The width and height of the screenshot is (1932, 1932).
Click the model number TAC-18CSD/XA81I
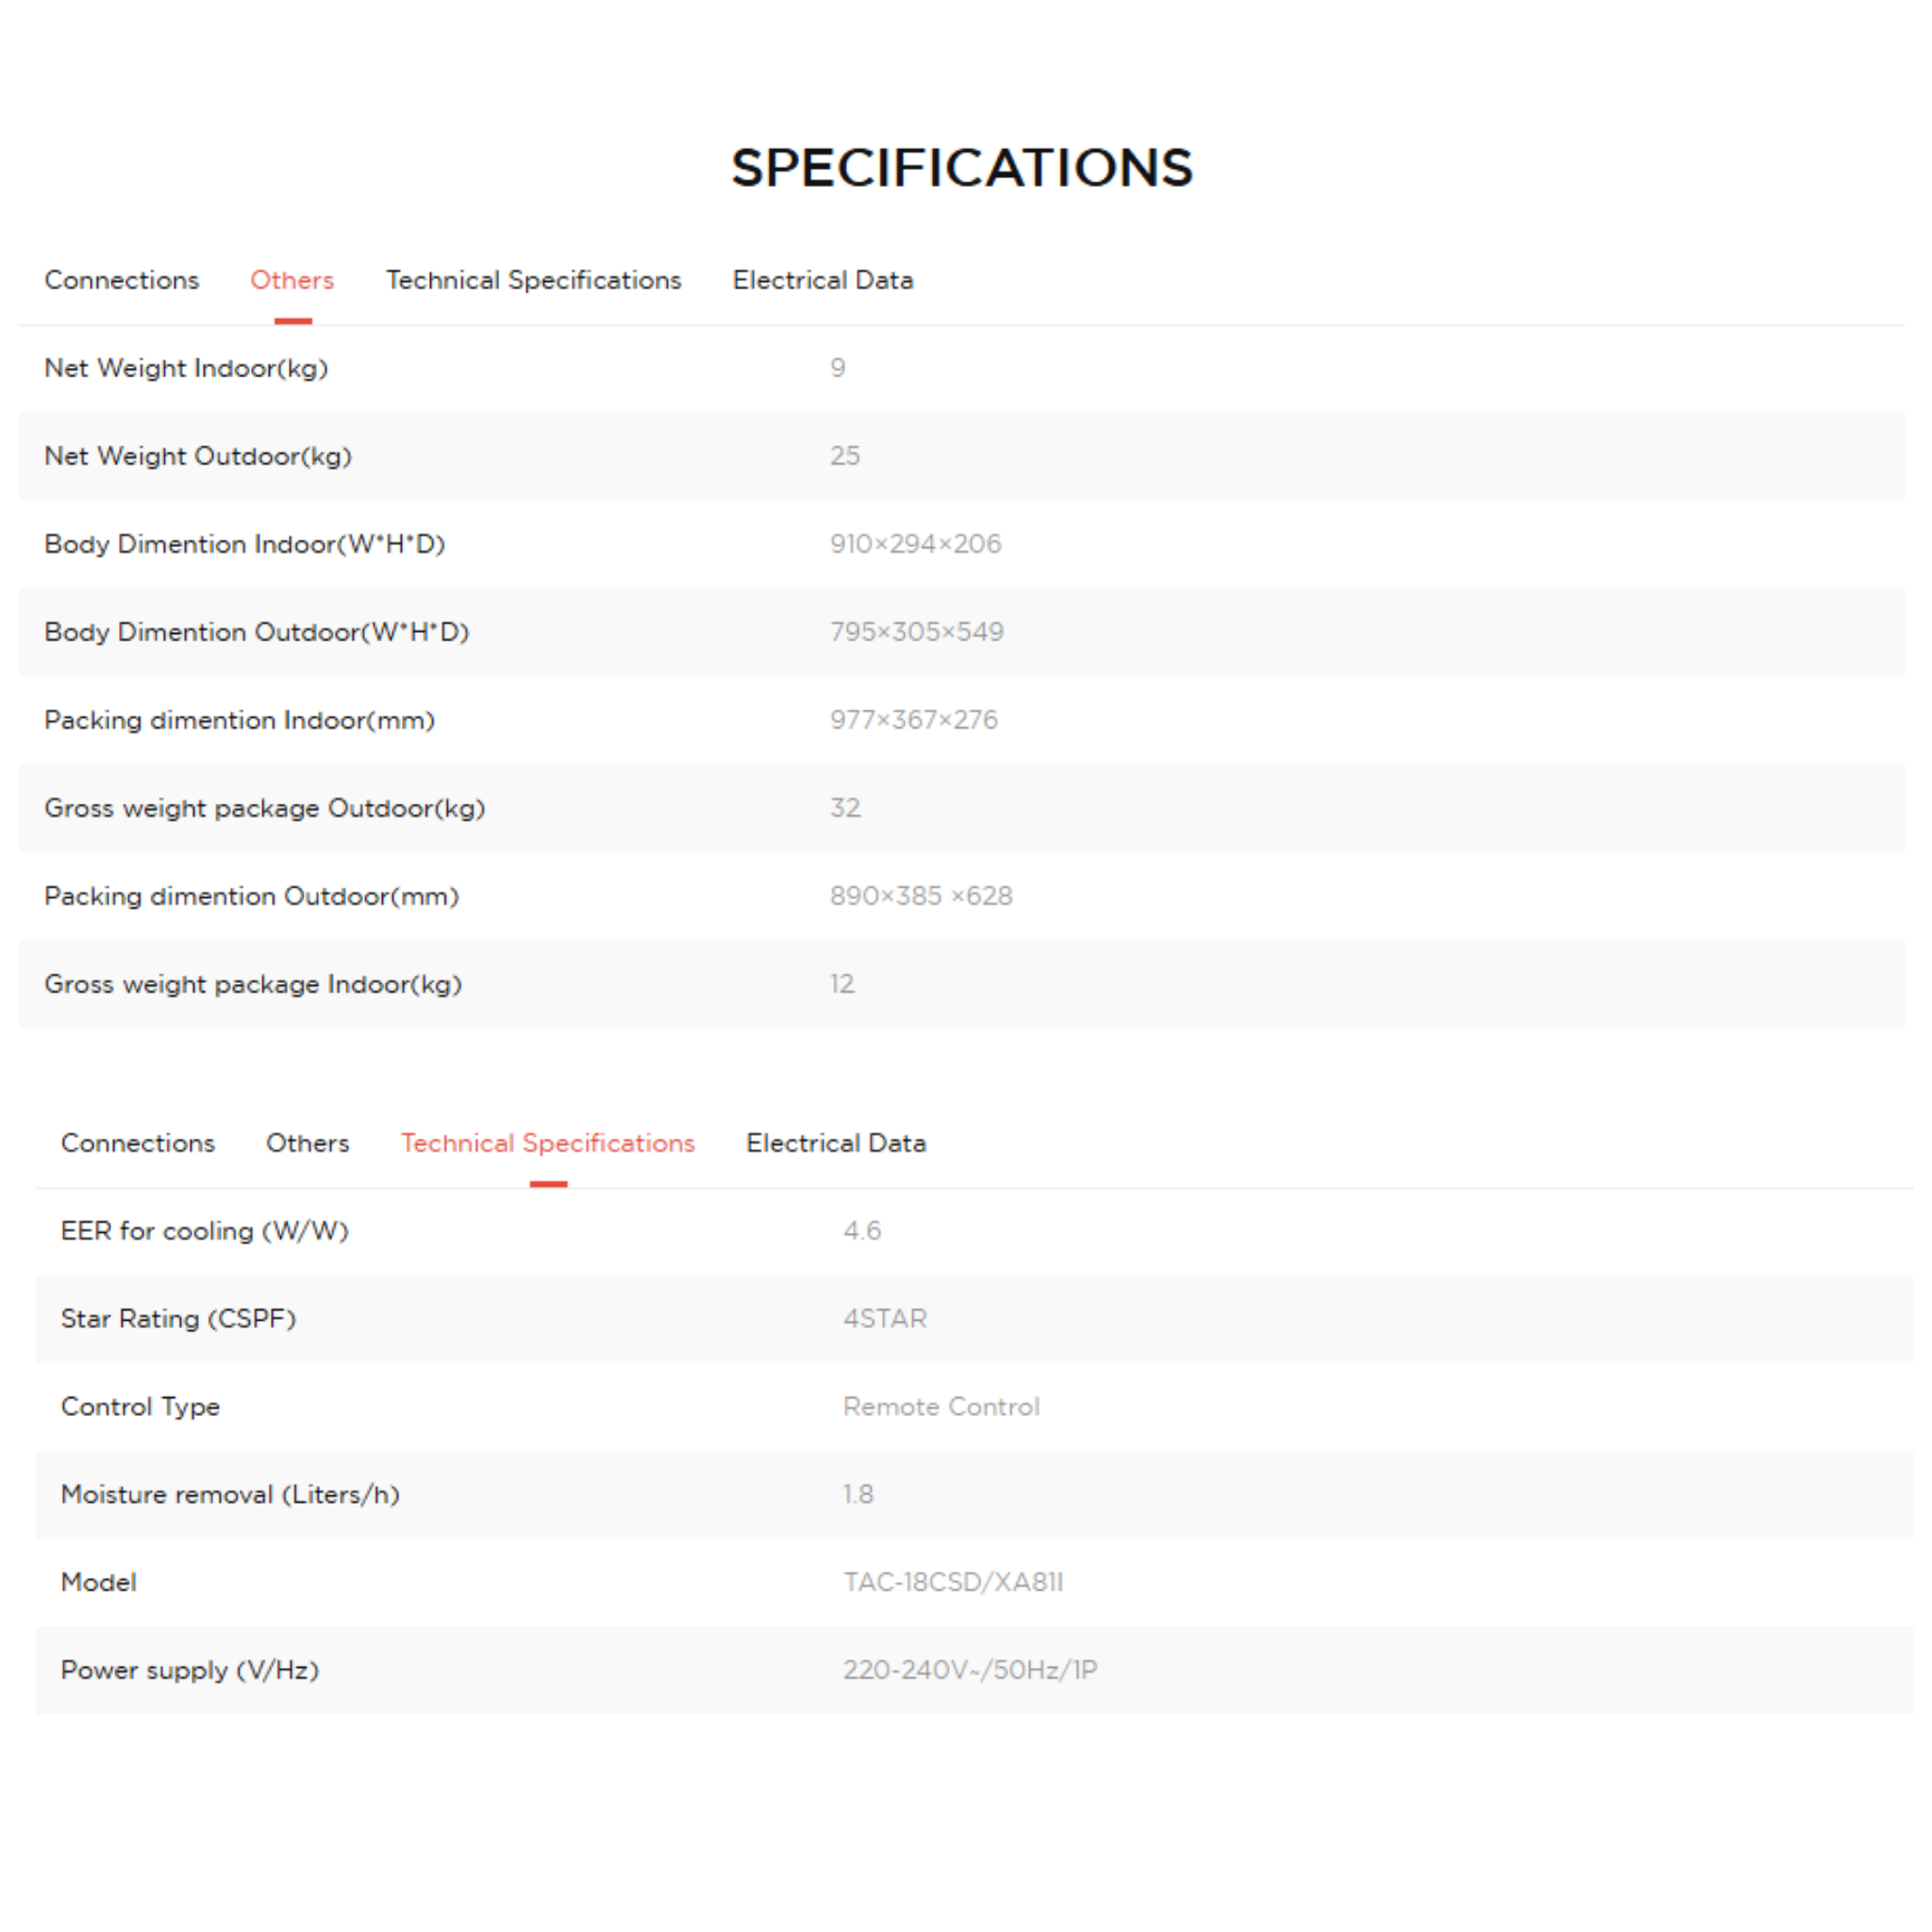953,1582
